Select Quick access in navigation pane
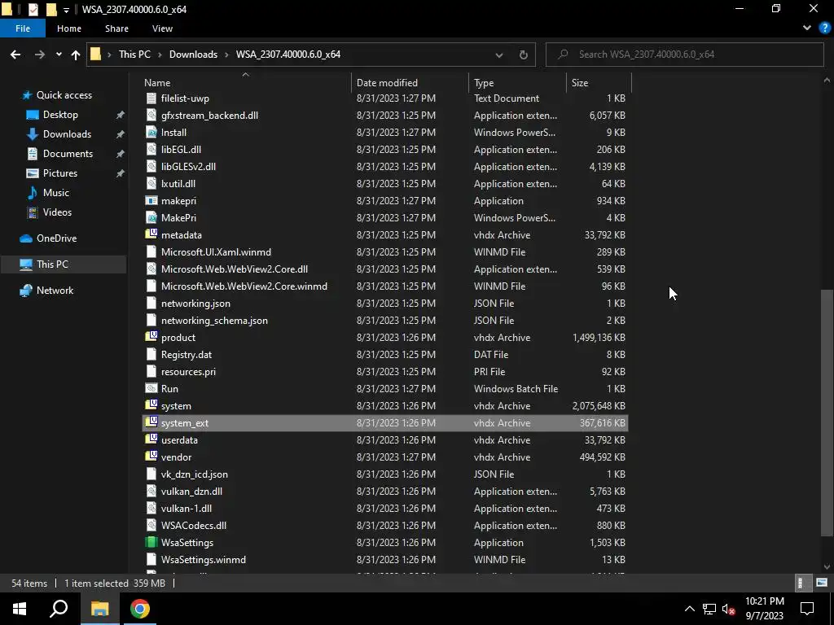This screenshot has width=834, height=625. pos(64,95)
